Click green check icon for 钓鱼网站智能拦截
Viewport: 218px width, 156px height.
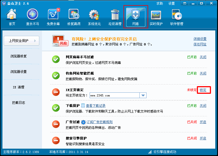coord(56,76)
